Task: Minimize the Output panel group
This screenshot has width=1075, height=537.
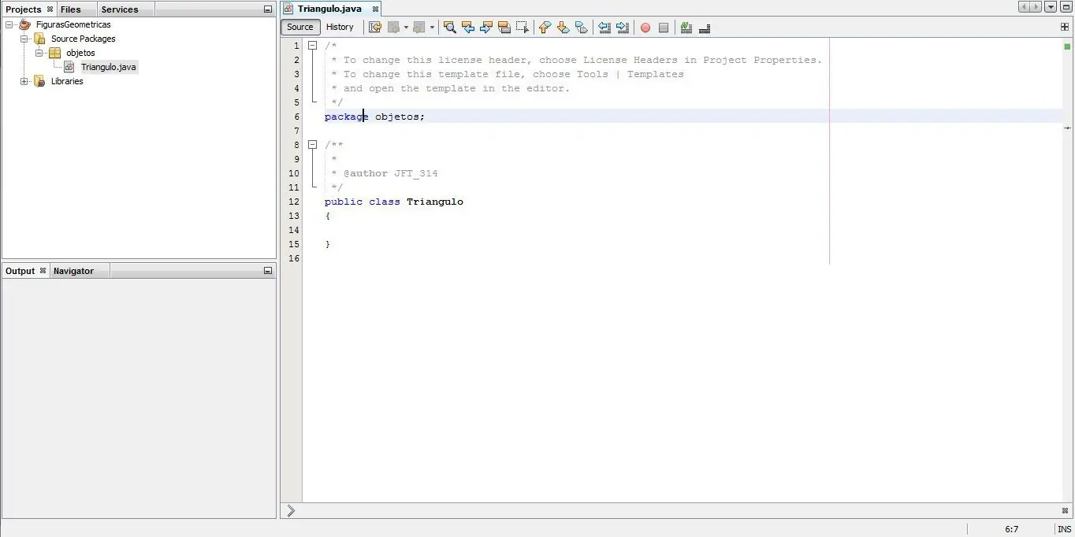Action: coord(268,271)
